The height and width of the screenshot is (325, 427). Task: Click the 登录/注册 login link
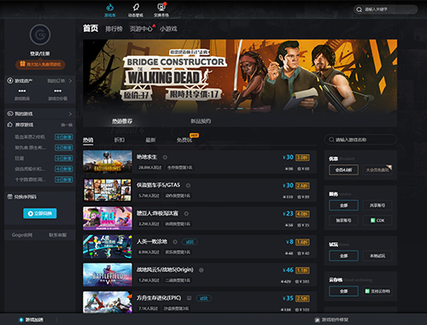[40, 54]
